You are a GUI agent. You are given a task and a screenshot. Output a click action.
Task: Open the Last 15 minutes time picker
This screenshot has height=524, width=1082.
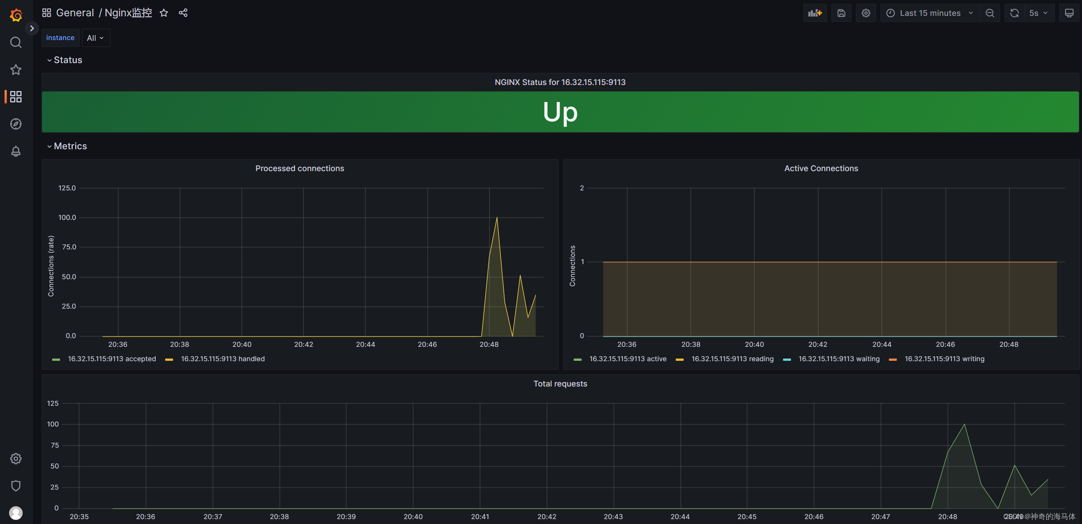930,13
